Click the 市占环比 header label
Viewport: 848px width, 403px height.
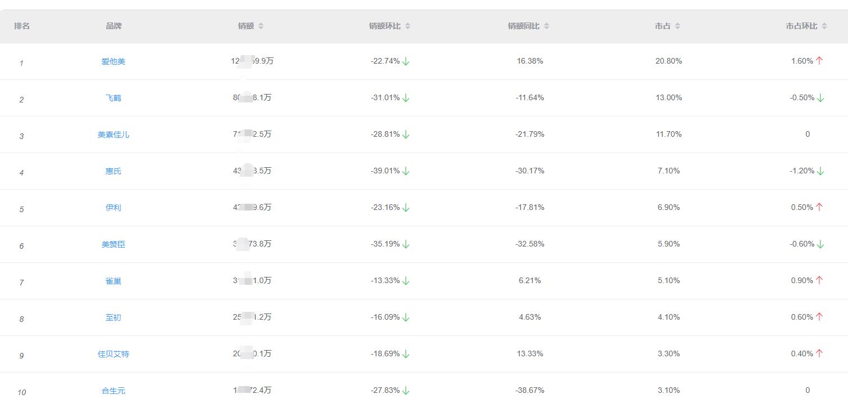tap(801, 26)
